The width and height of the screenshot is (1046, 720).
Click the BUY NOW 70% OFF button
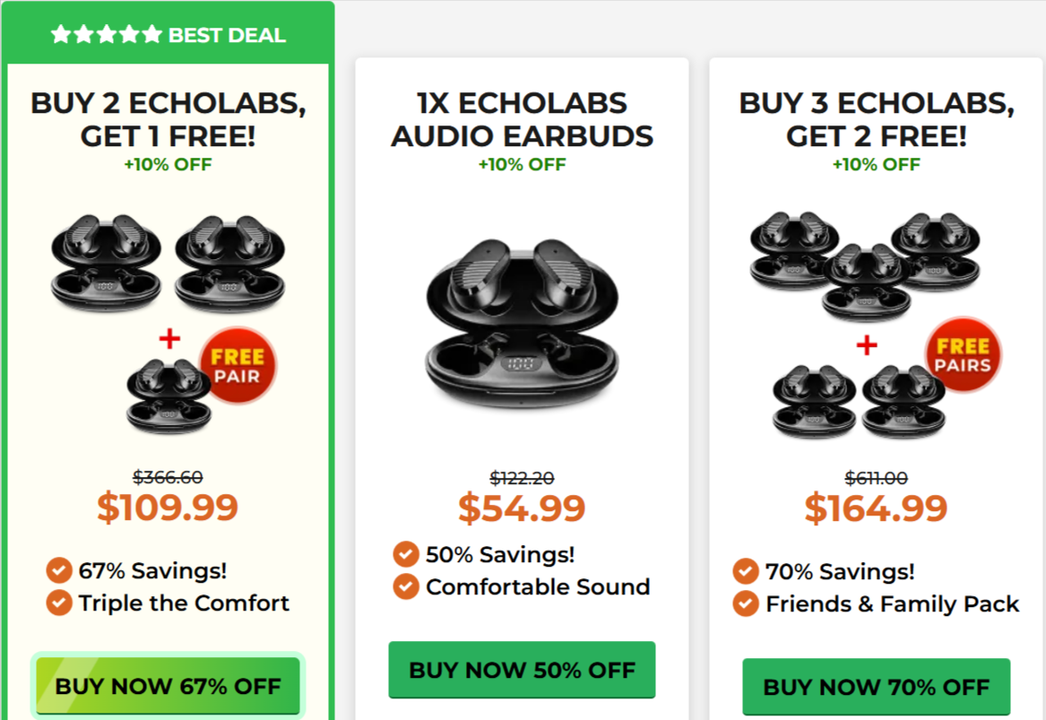[x=877, y=687]
